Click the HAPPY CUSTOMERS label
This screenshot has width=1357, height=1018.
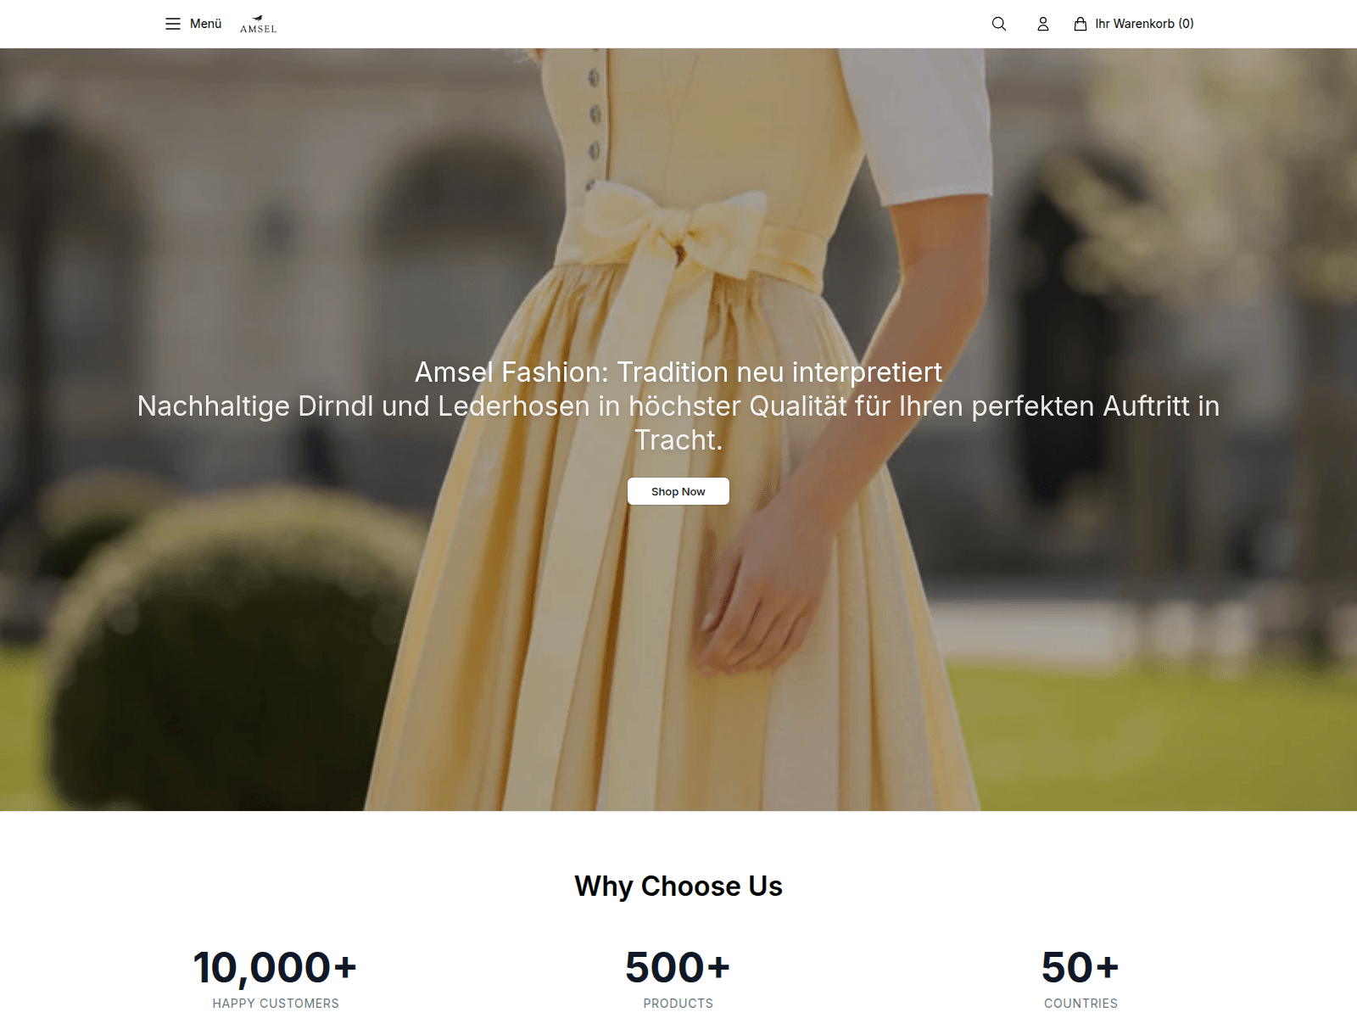[276, 1003]
